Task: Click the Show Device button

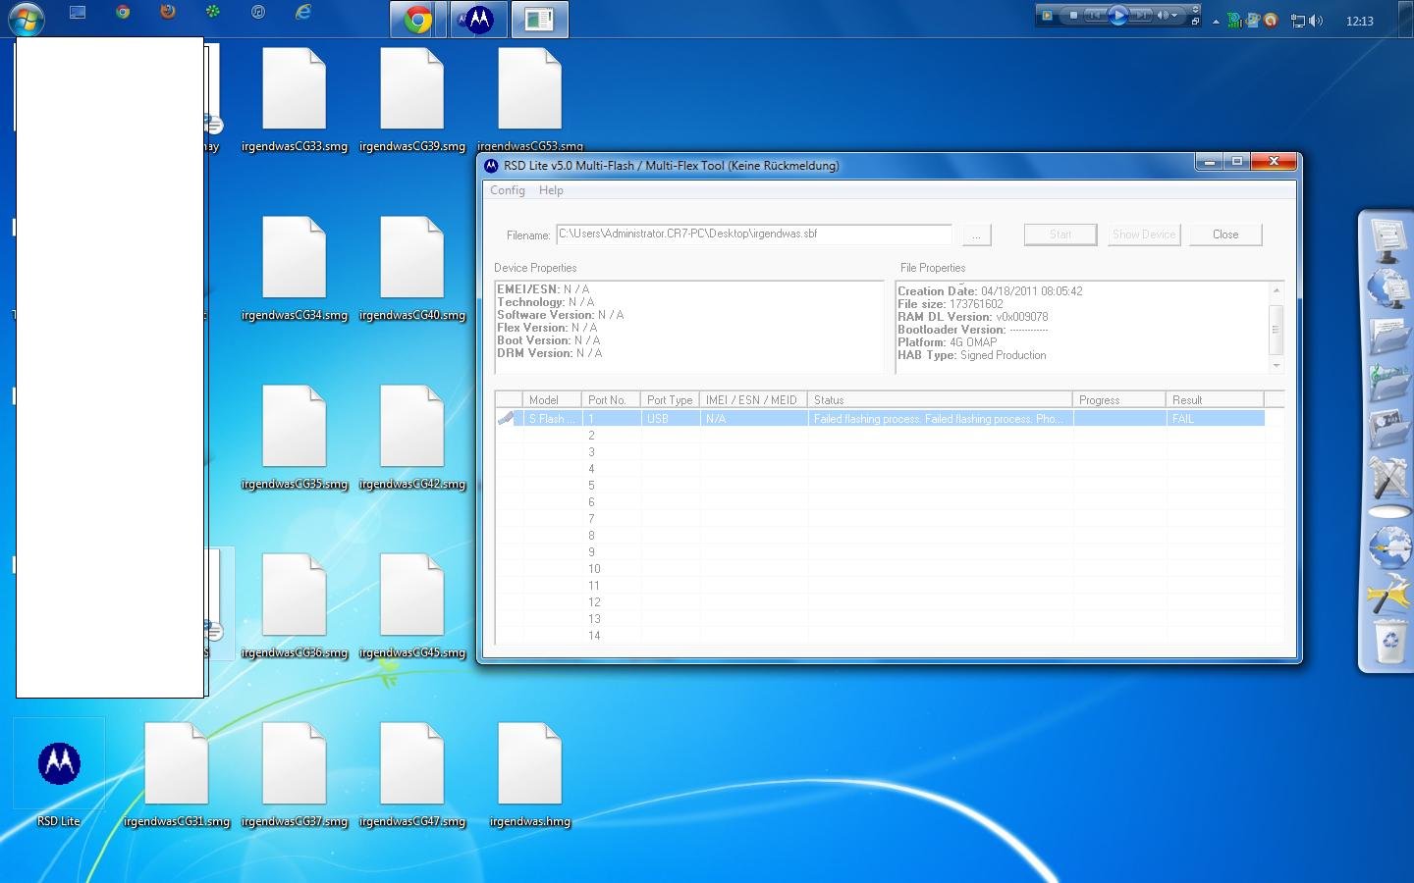Action: 1144,234
